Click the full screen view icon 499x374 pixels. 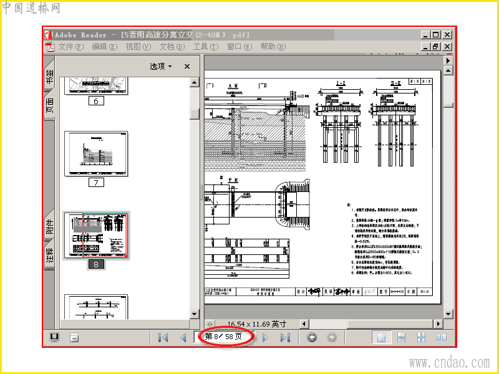[x=54, y=337]
